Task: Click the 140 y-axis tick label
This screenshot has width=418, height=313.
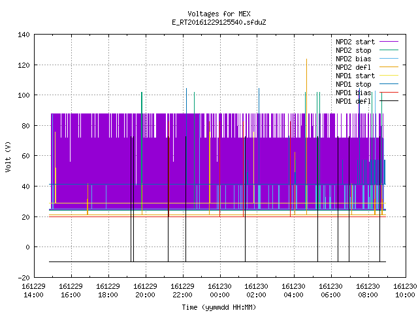Action: 24,35
